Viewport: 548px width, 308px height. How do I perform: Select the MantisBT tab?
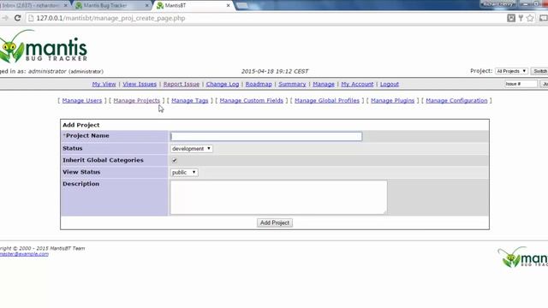click(x=194, y=6)
